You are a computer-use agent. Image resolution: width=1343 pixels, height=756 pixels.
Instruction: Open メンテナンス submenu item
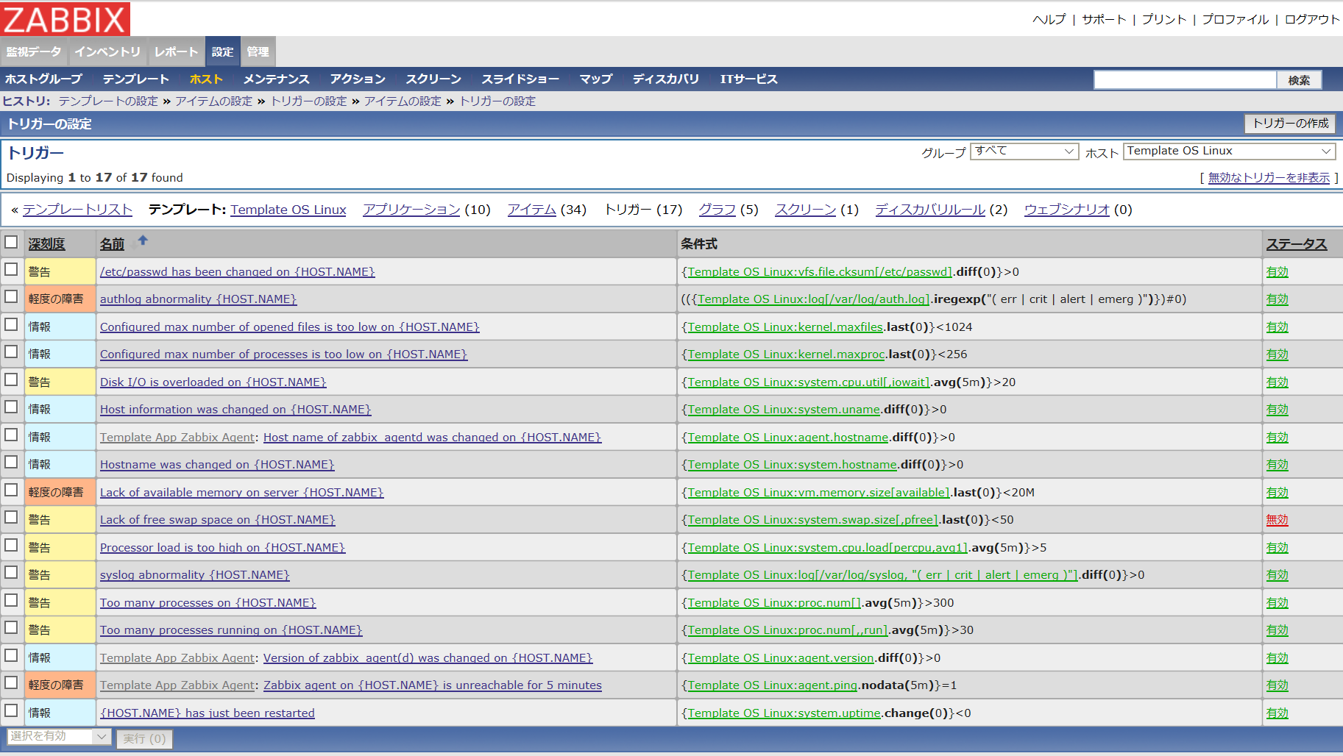(x=276, y=79)
